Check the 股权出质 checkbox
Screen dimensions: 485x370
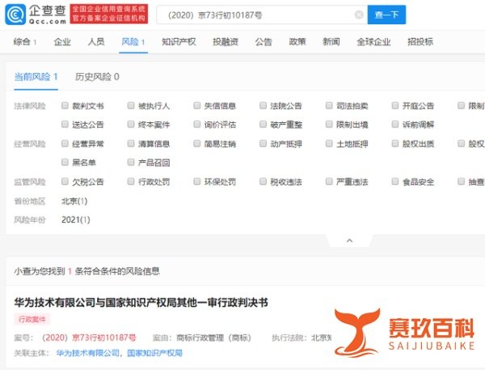[x=395, y=143]
